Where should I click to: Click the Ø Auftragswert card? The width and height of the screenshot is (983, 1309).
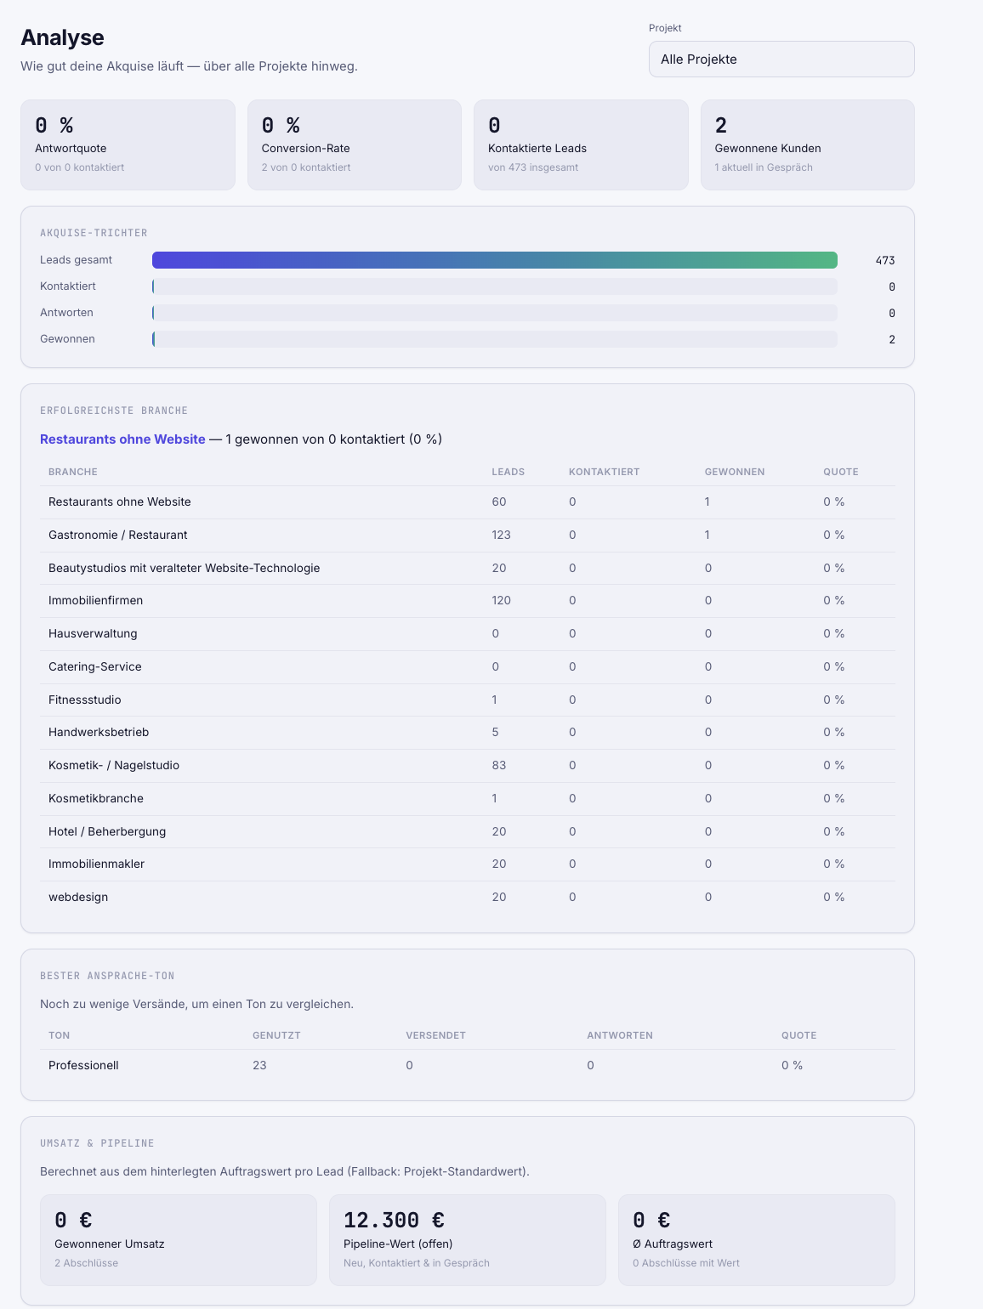(757, 1240)
